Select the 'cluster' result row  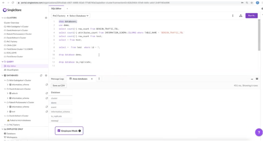point(61,98)
